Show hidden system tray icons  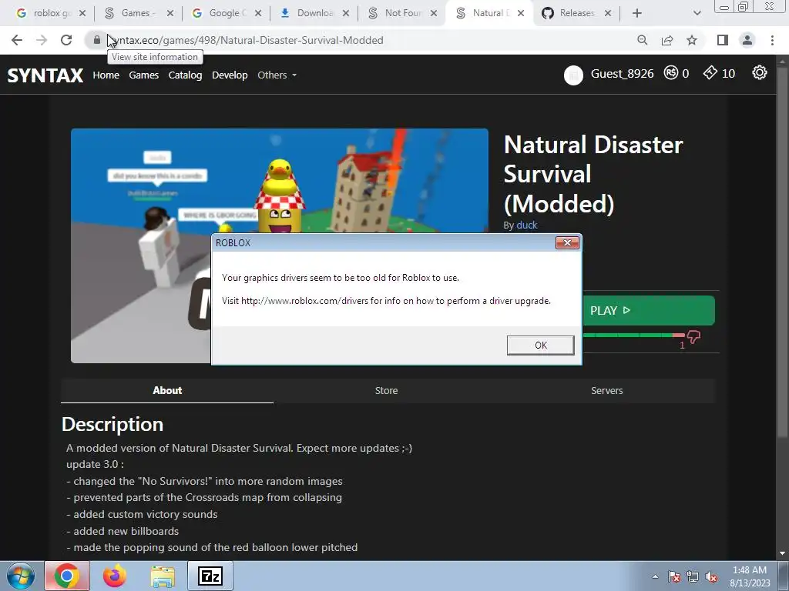(655, 577)
